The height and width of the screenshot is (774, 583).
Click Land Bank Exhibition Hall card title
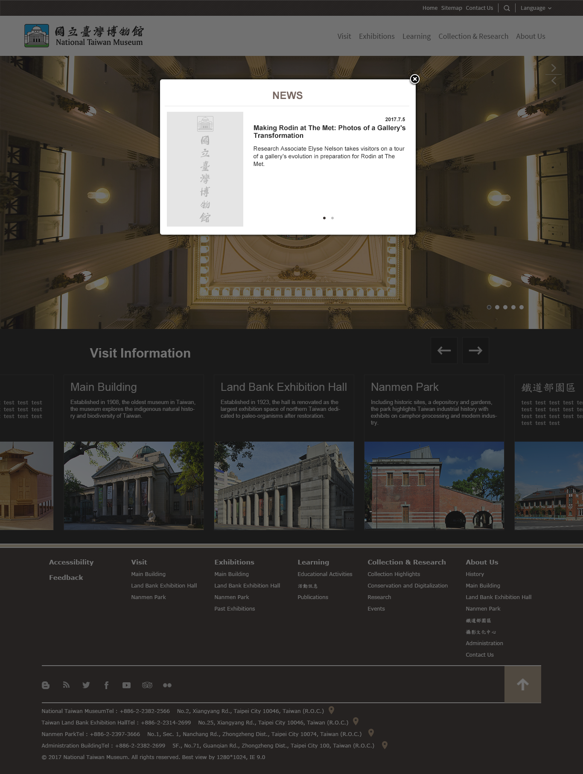284,387
